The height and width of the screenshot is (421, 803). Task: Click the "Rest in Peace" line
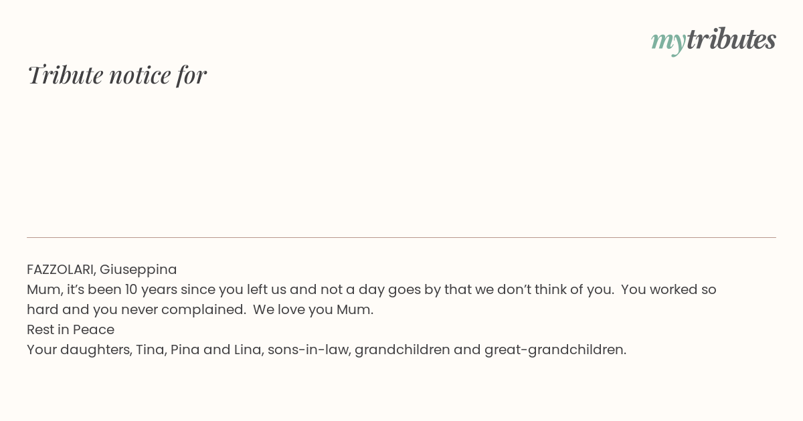tap(70, 329)
